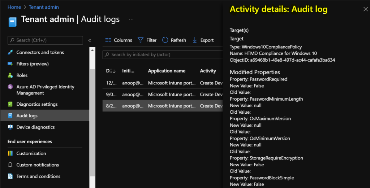Click the Tenant admin page icon
The width and height of the screenshot is (370, 188).
coord(13,22)
